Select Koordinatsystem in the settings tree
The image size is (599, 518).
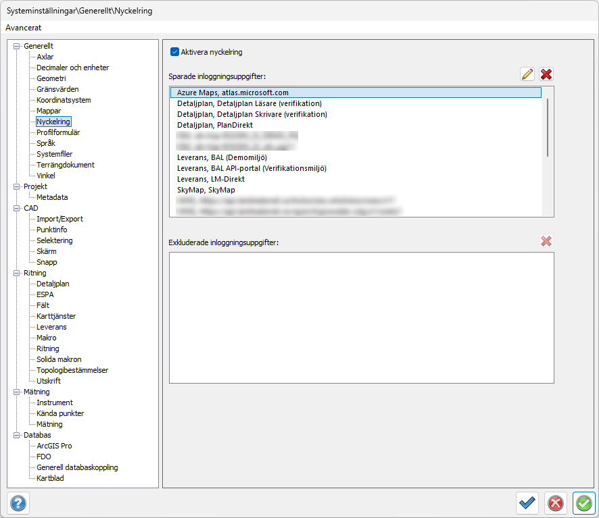(x=64, y=100)
